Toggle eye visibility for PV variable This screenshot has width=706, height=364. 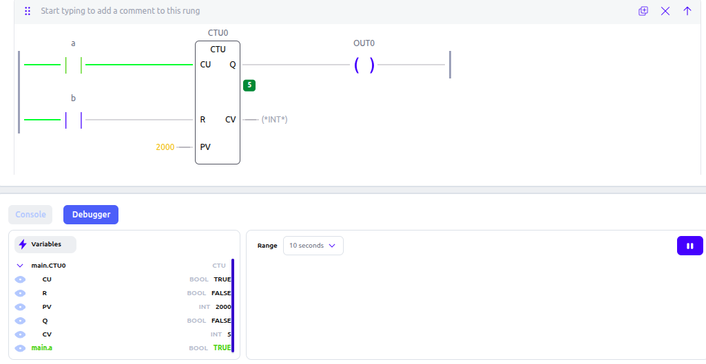tap(20, 307)
